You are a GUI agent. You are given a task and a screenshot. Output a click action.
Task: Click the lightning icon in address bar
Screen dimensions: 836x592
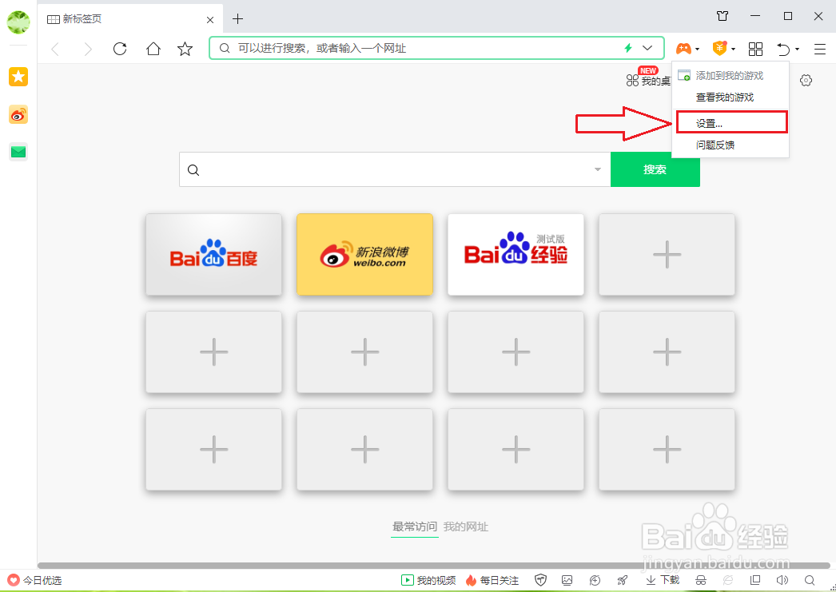point(627,48)
